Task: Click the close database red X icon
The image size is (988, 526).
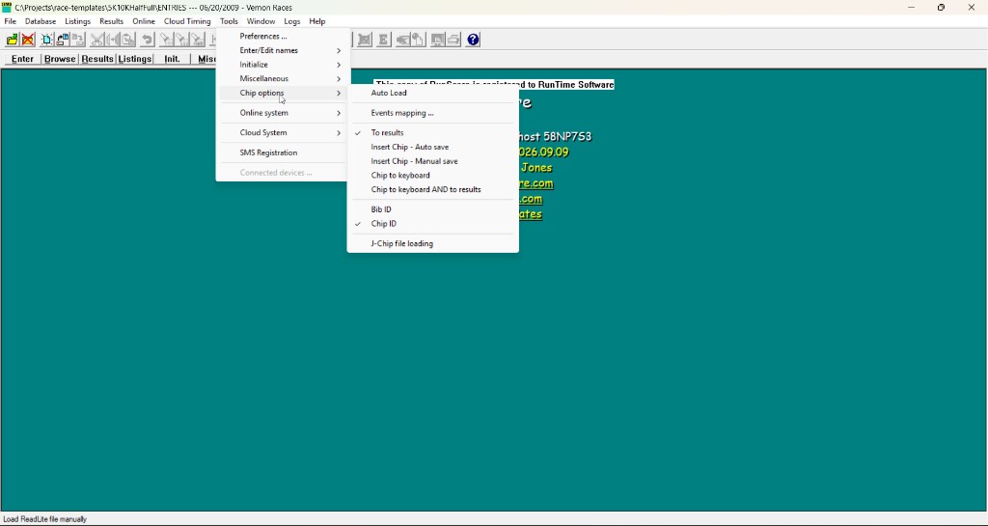Action: tap(28, 40)
